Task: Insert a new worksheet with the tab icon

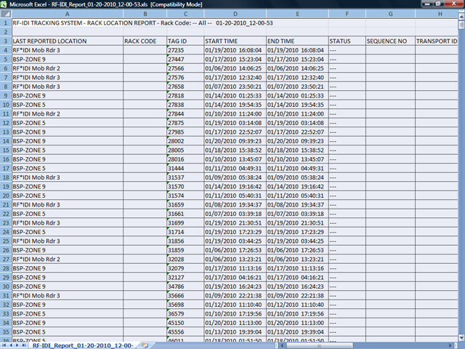Action: [x=145, y=345]
